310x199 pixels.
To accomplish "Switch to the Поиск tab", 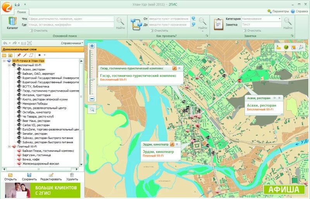I will 22,12.
